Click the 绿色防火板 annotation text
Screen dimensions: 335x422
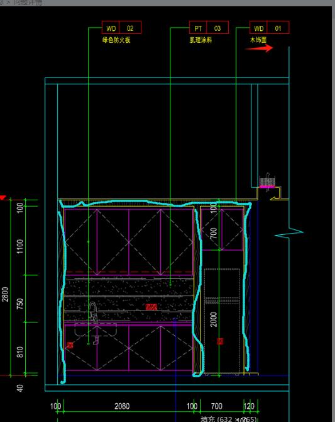116,40
